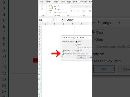Click the formula bar Cancel X icon
The width and height of the screenshot is (130, 97).
click(x=56, y=20)
